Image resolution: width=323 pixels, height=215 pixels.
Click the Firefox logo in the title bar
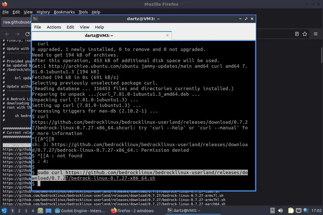click(4, 4)
